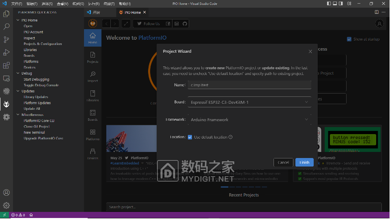Go back in PIO Home navigation
Screen dimensions: 392x220
click(x=107, y=24)
